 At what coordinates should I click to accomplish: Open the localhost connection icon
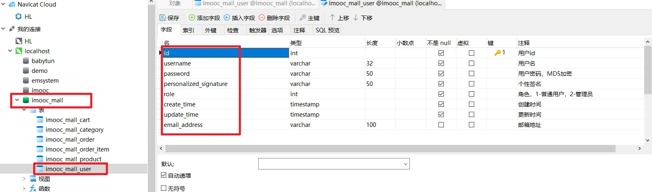[x=19, y=51]
